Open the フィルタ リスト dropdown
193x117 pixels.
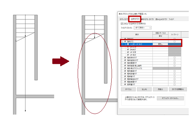pyautogui.click(x=142, y=28)
